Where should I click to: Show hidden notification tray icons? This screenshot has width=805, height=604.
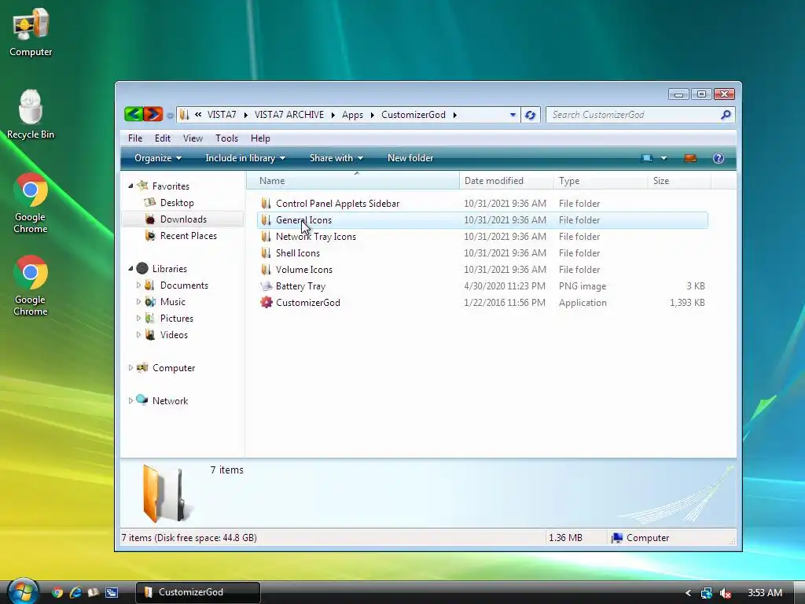click(x=688, y=593)
